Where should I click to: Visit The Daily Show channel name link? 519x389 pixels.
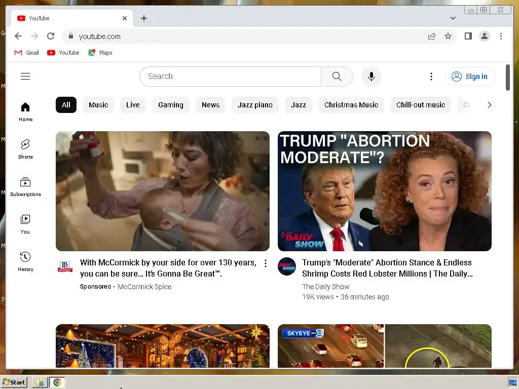pos(325,287)
